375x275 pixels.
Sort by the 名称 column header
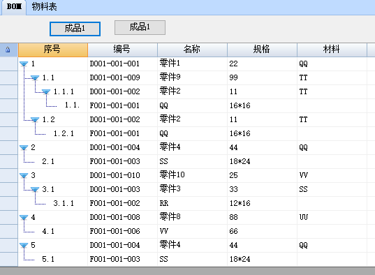[192, 50]
